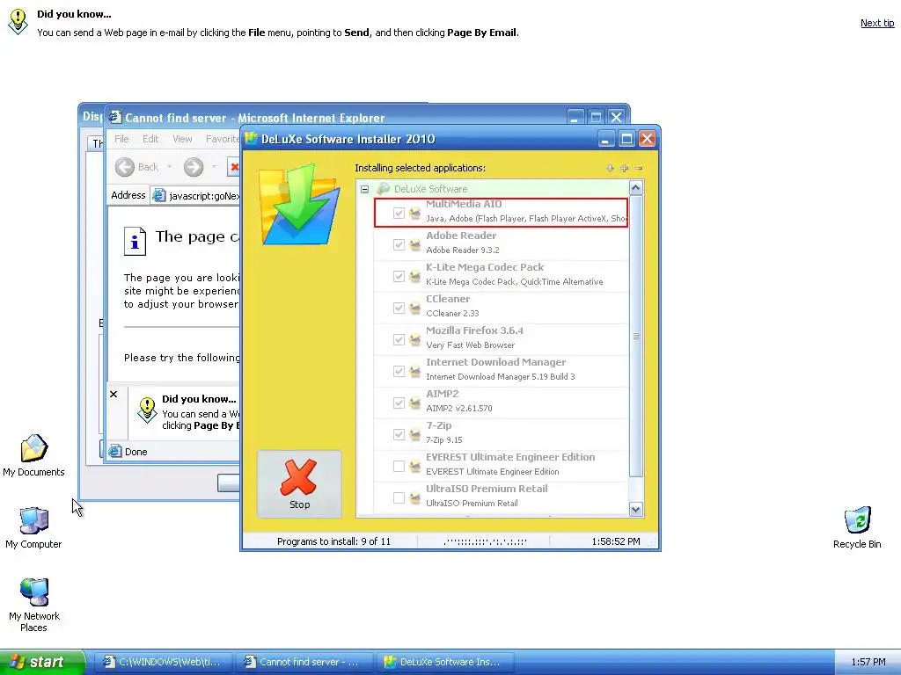Toggle the Adobe Reader checkbox

[399, 244]
